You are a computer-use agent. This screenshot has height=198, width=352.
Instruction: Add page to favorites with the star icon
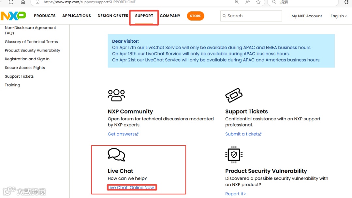pyautogui.click(x=258, y=2)
